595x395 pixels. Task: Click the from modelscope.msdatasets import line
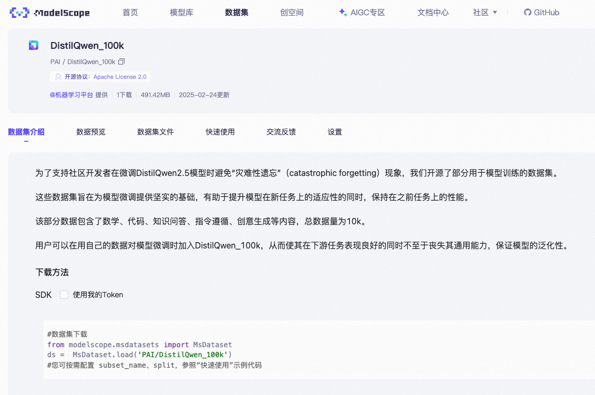click(140, 345)
